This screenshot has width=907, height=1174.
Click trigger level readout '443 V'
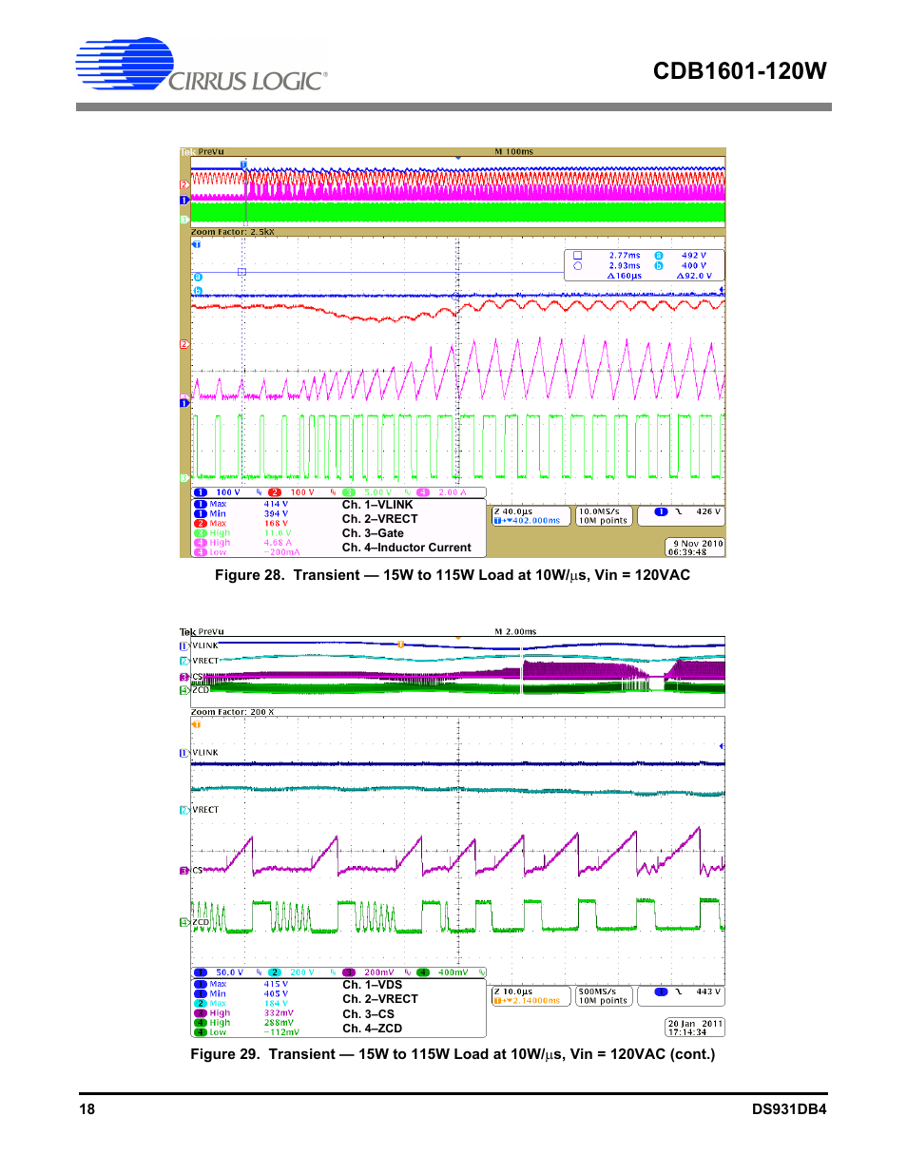708,992
